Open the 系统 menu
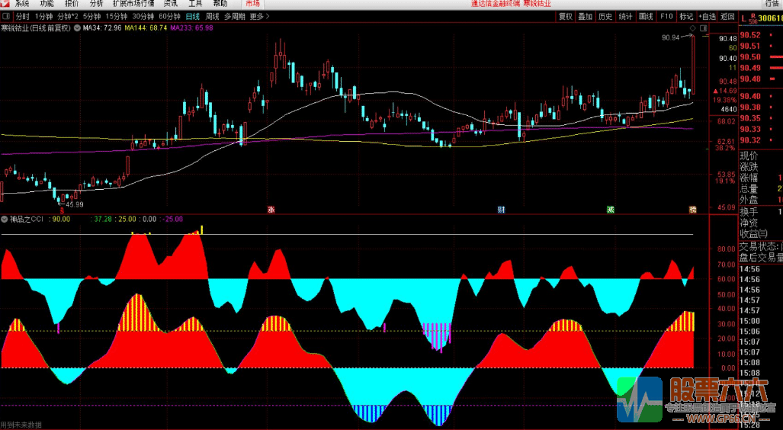 click(x=22, y=4)
